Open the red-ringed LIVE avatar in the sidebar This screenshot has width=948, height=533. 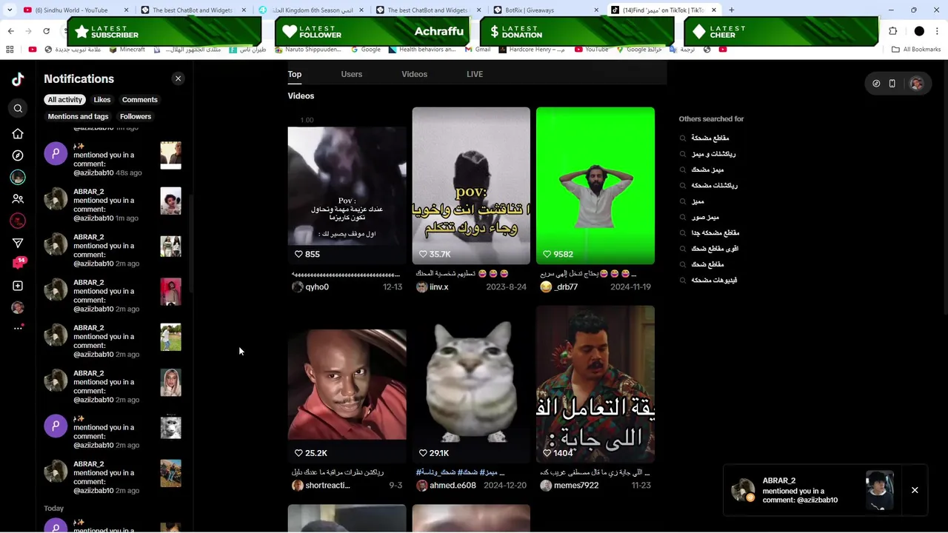tap(18, 221)
